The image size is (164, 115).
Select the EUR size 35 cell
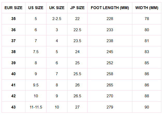[x=13, y=19]
